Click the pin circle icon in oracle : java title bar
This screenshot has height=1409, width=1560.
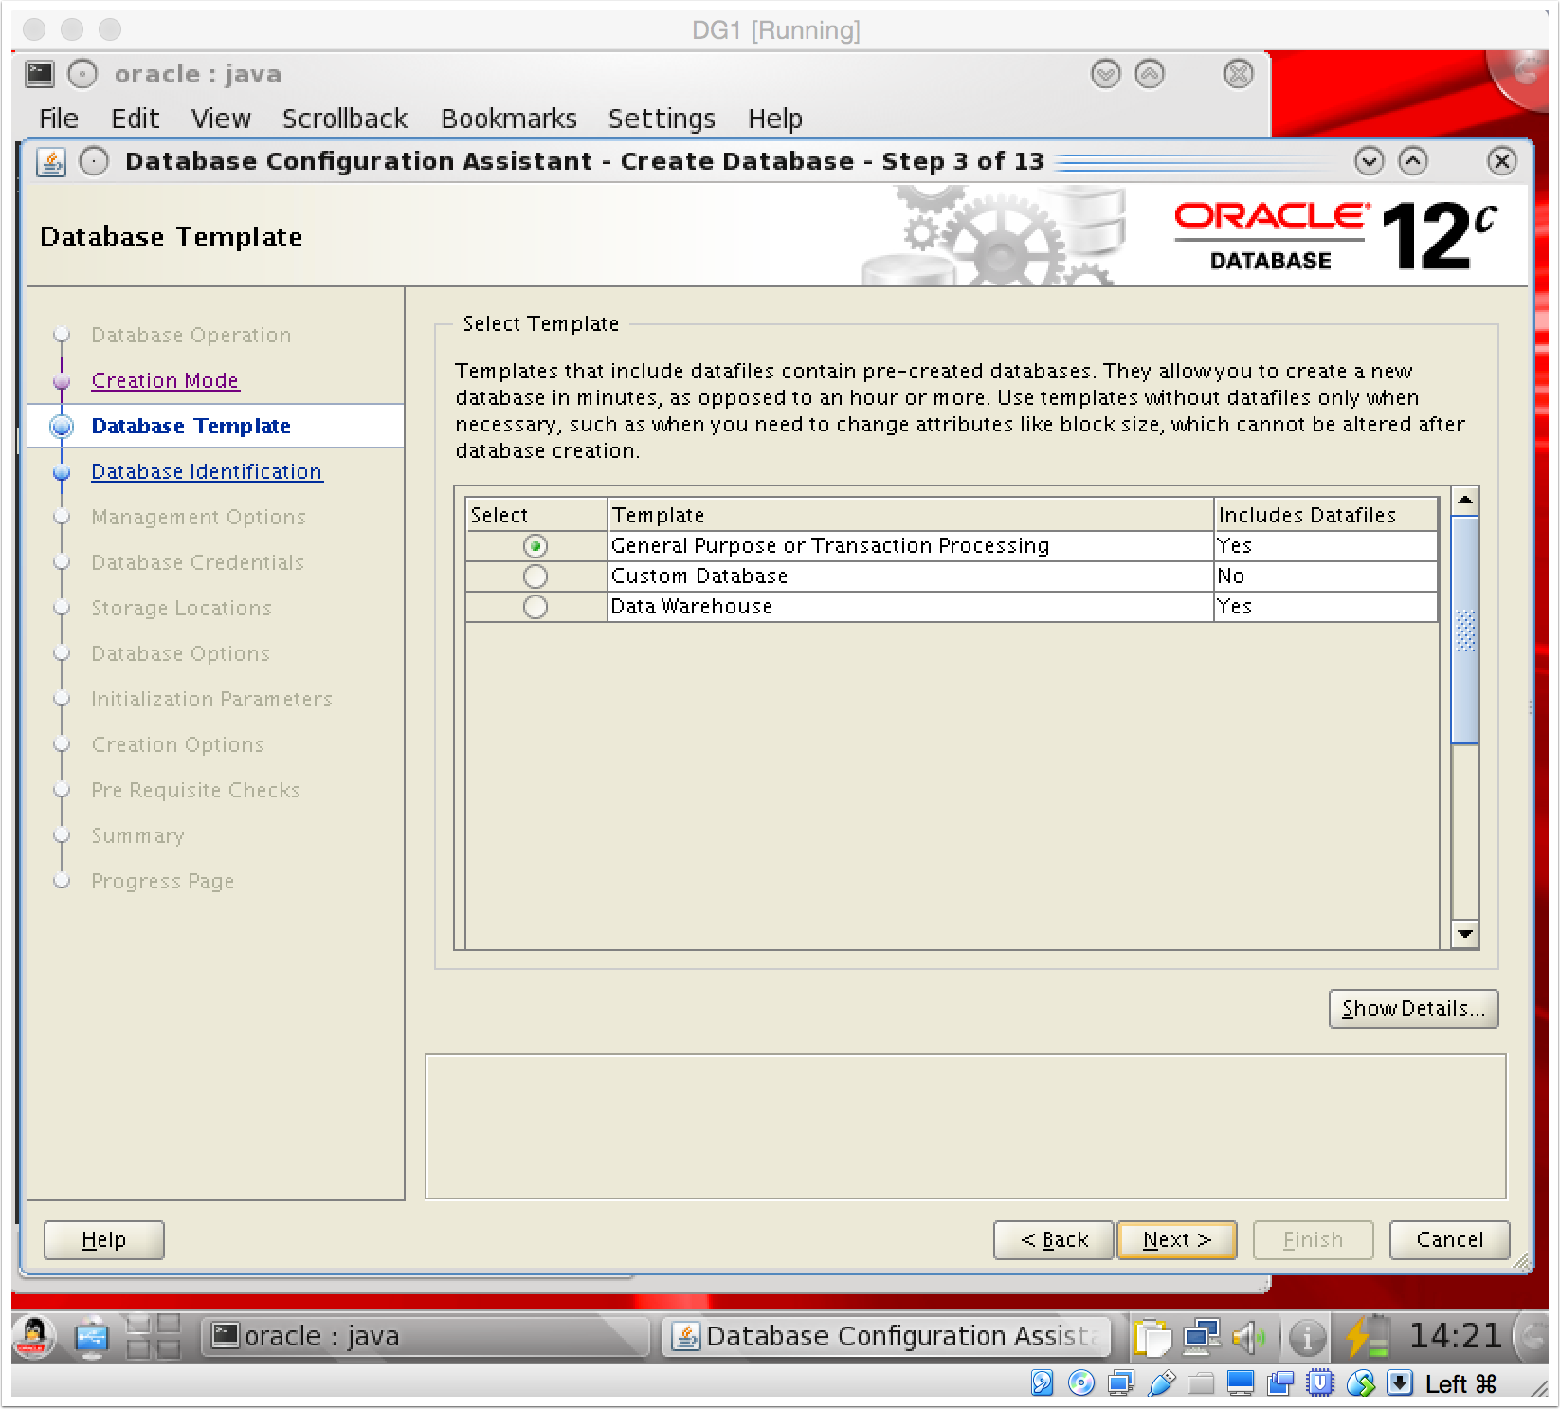pos(82,74)
